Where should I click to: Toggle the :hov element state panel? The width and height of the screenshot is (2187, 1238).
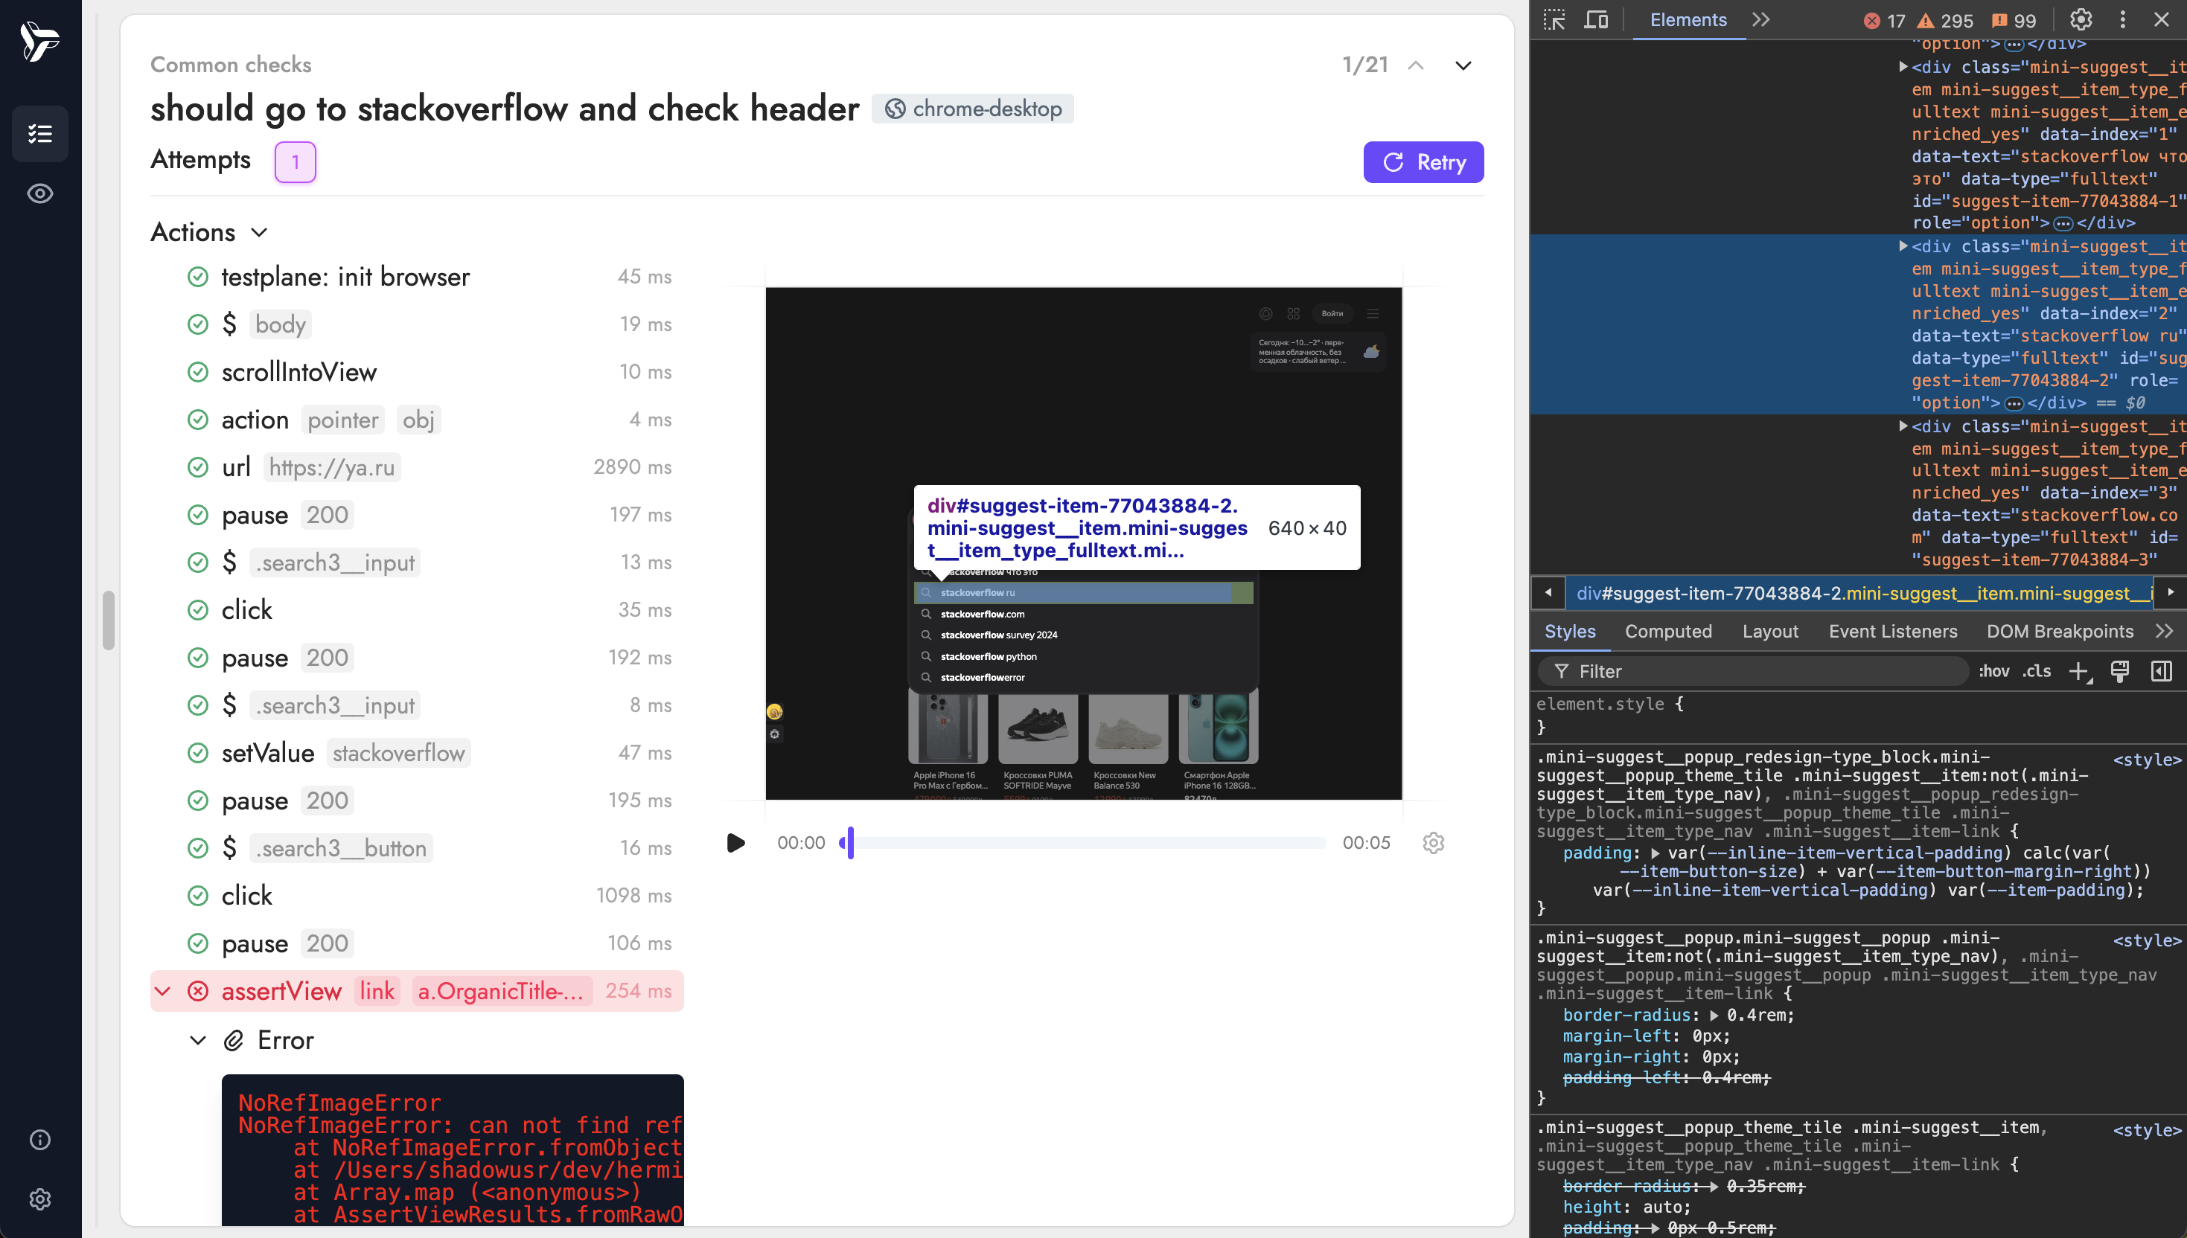[x=1993, y=672]
